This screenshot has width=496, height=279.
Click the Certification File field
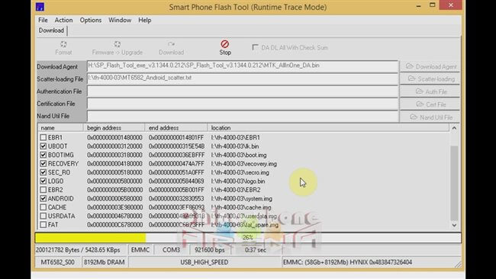coord(243,104)
